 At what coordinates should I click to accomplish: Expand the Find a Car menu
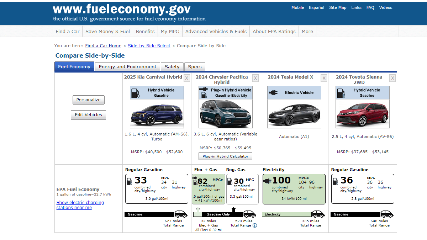(x=68, y=31)
